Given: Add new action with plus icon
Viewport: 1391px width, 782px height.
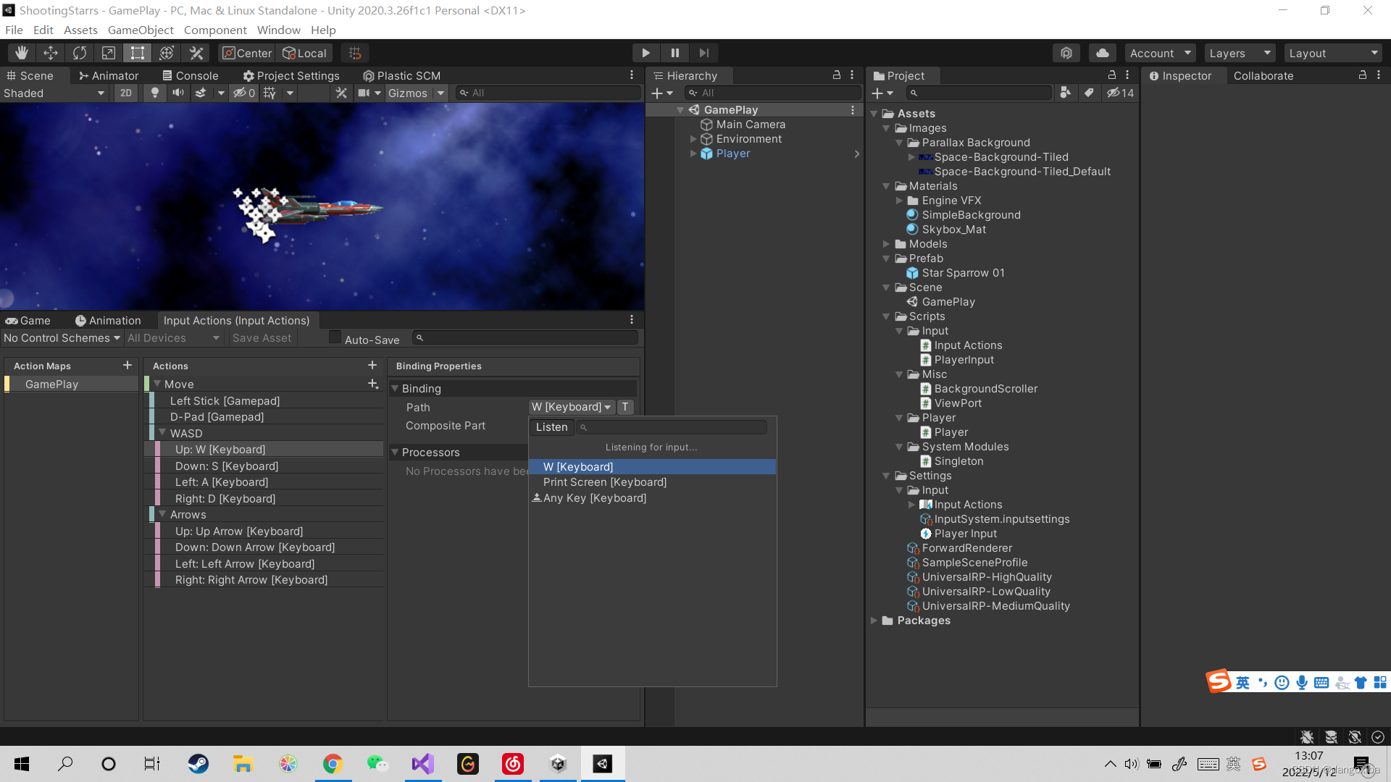Looking at the screenshot, I should [372, 366].
